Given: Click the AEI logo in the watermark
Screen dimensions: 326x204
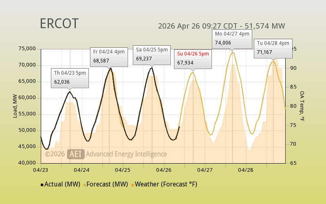Looking at the screenshot, I should (x=75, y=154).
